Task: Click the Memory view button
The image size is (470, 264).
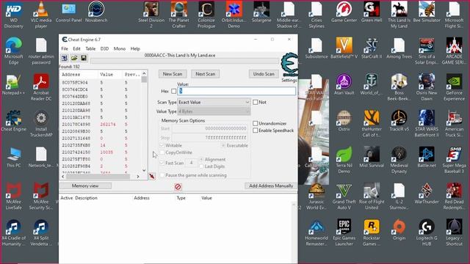Action: tap(85, 186)
